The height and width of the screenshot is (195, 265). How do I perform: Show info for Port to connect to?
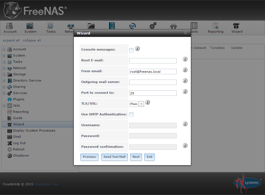click(185, 92)
